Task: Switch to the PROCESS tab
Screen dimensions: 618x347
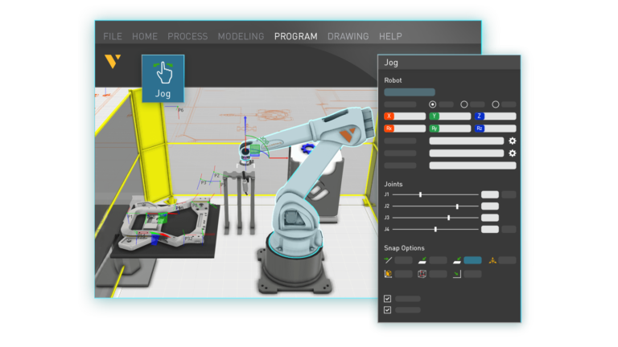Action: pyautogui.click(x=187, y=36)
